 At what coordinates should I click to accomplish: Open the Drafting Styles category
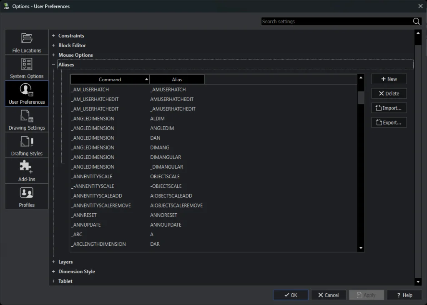[27, 145]
